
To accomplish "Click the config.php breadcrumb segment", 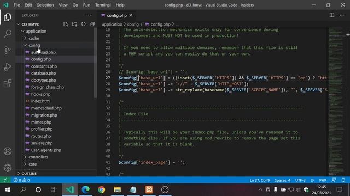I will tap(160, 24).
